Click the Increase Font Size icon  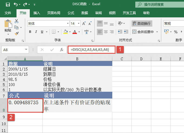click(84, 24)
